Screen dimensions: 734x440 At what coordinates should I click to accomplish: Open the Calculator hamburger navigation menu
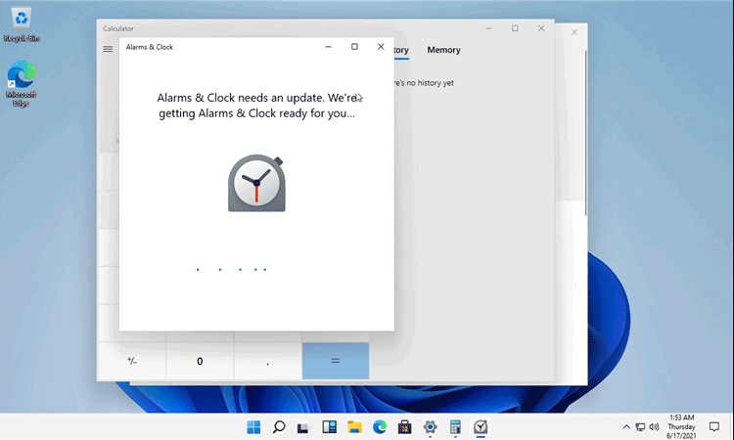click(108, 49)
